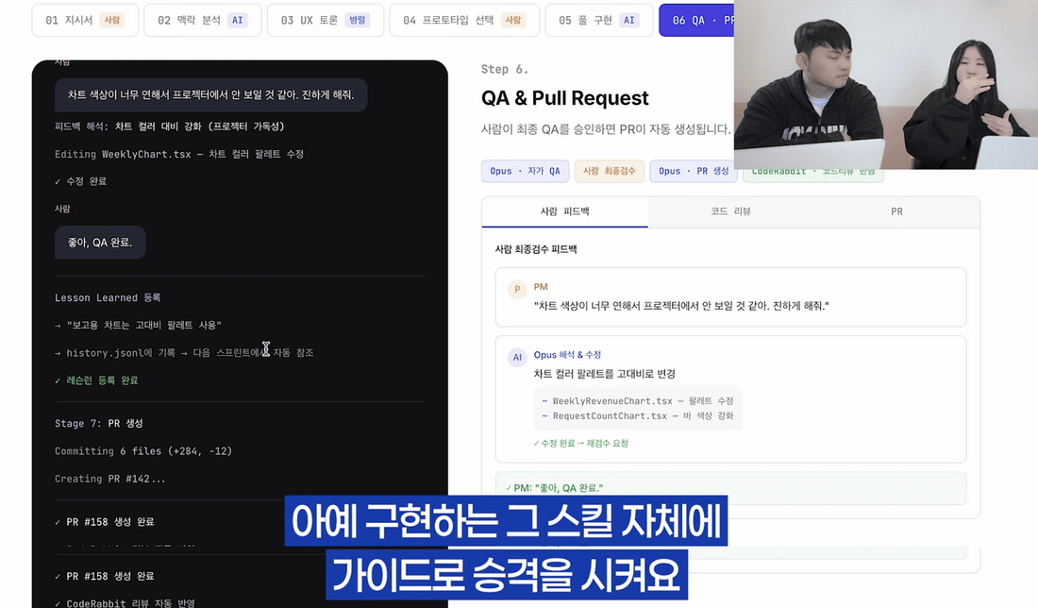Click the 'QA & Pull Request' heading

click(564, 98)
